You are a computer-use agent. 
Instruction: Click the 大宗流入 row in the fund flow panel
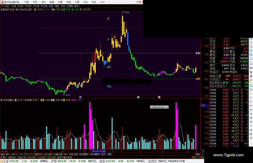click(x=229, y=79)
